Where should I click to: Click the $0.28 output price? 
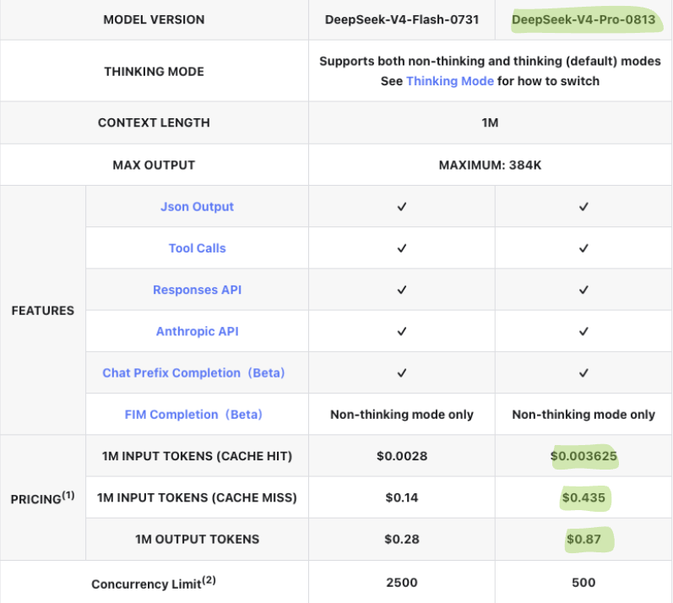click(x=402, y=540)
